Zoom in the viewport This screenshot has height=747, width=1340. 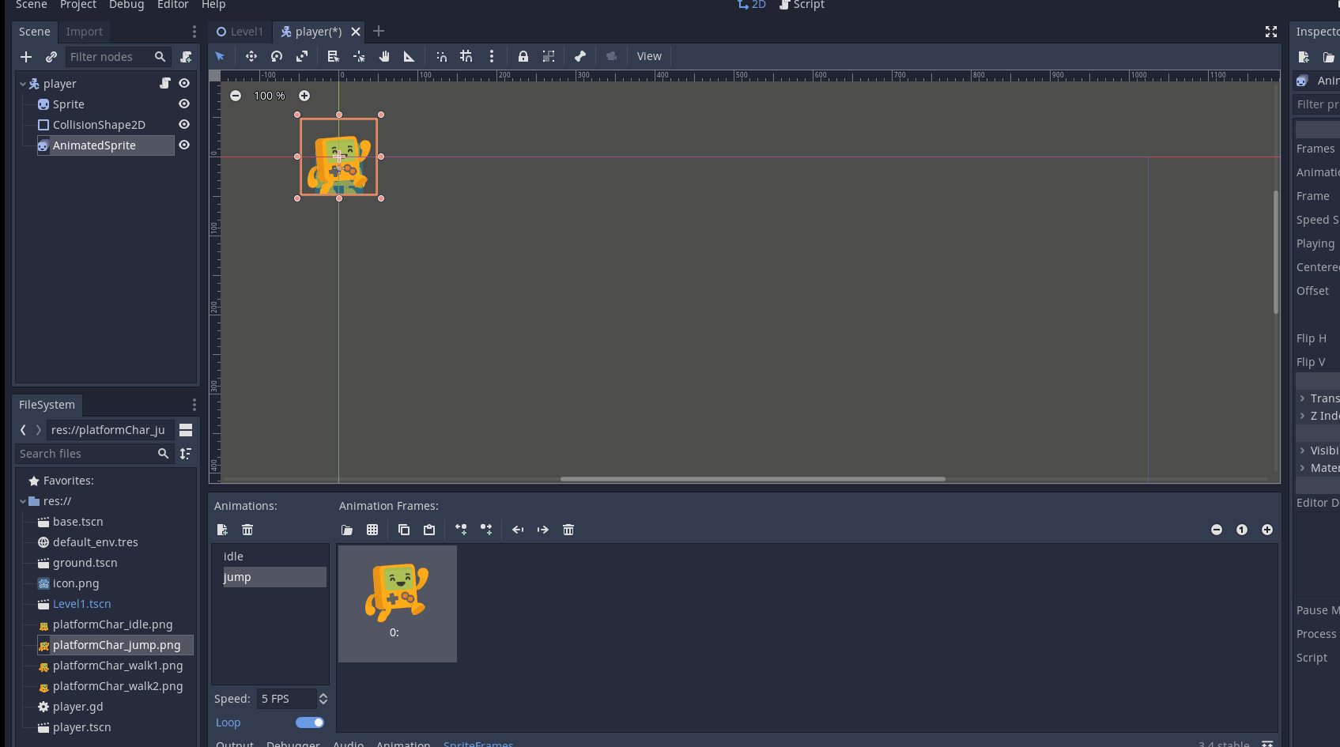[304, 96]
